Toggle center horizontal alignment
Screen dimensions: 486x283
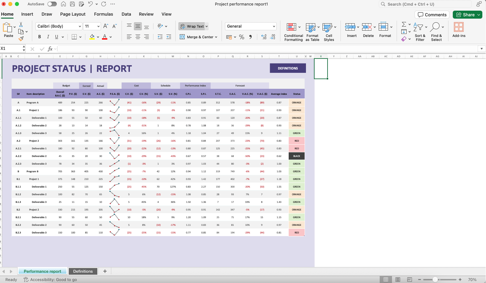point(138,37)
